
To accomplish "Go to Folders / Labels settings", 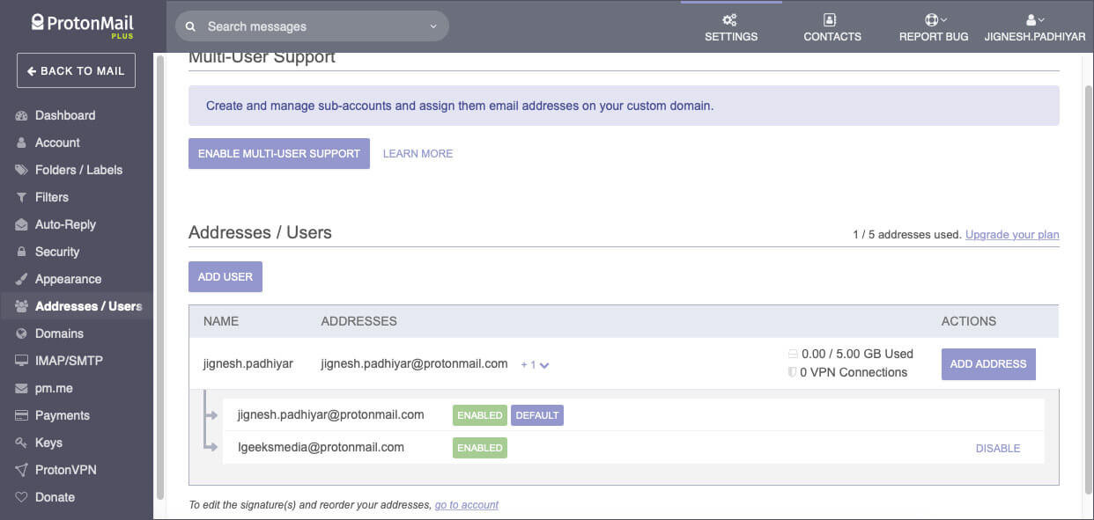I will pyautogui.click(x=78, y=170).
